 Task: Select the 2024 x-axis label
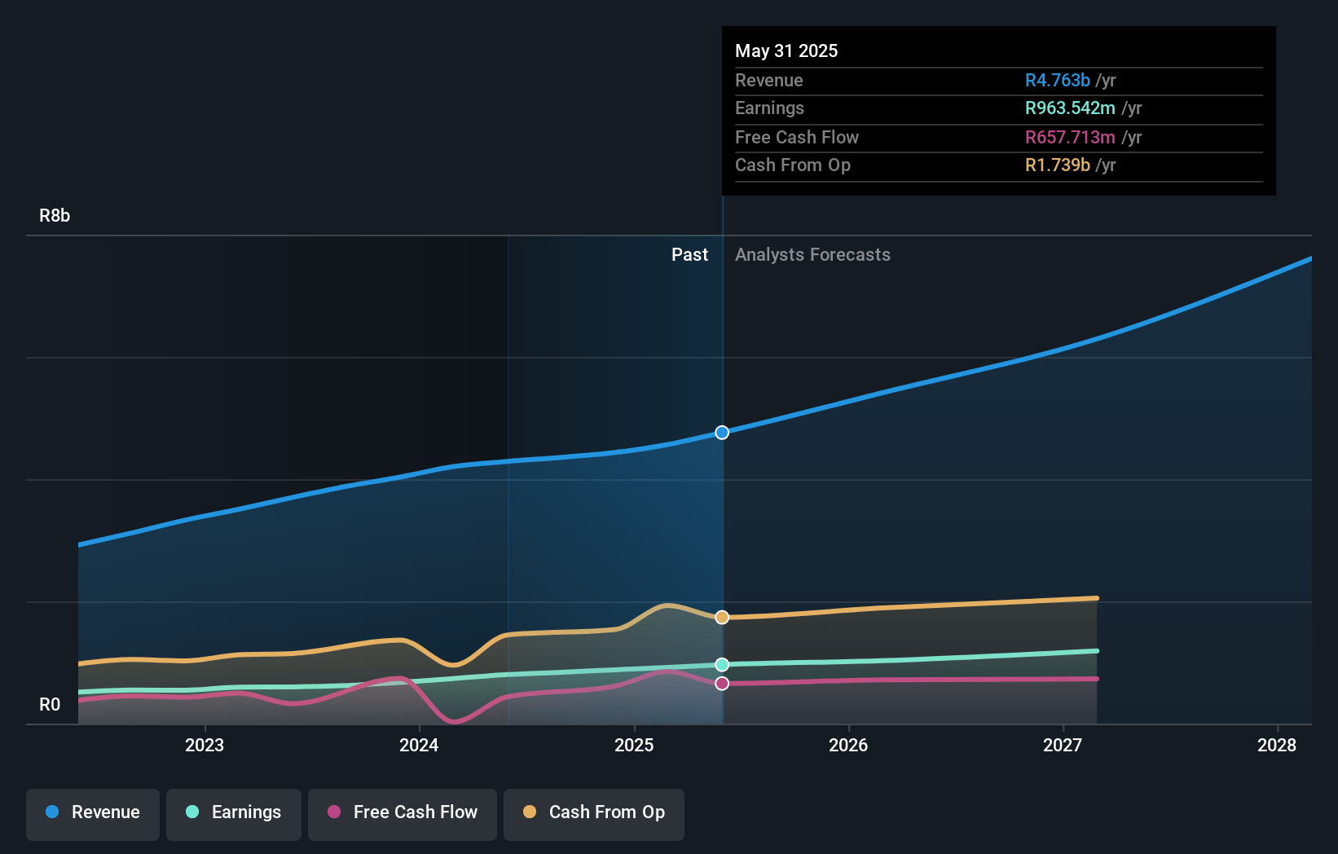[x=419, y=745]
